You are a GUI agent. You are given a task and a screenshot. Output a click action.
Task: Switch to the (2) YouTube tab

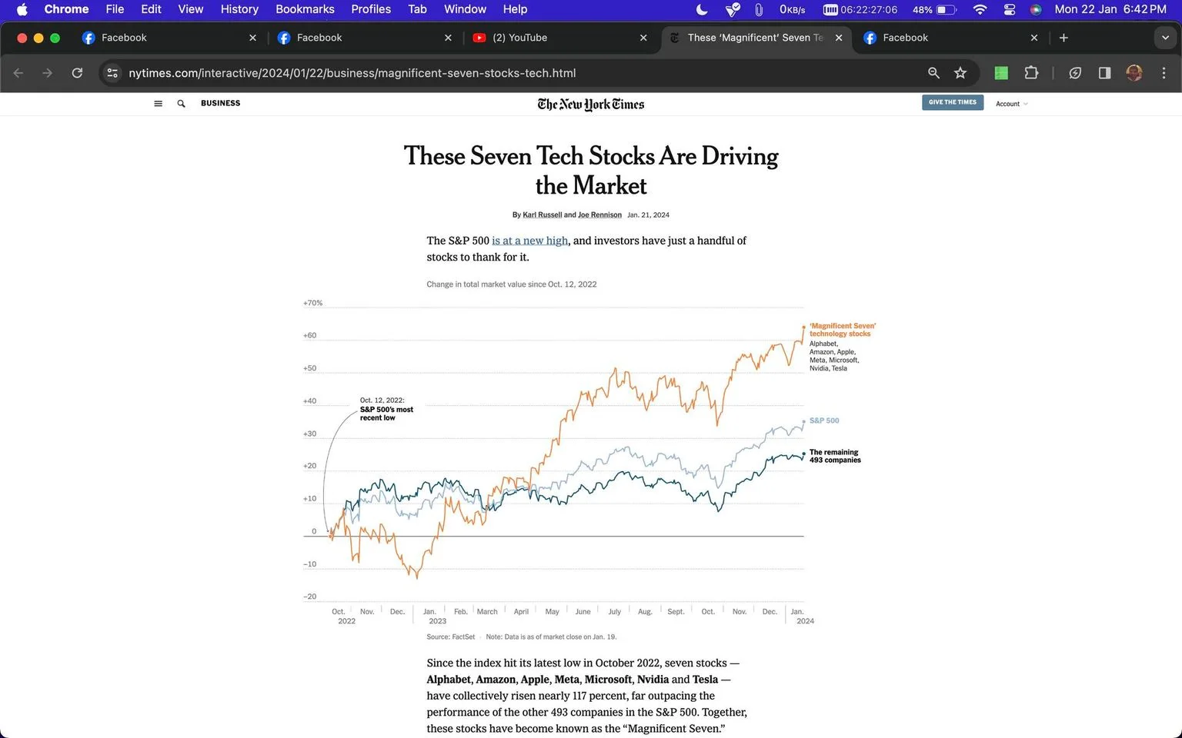tap(562, 38)
